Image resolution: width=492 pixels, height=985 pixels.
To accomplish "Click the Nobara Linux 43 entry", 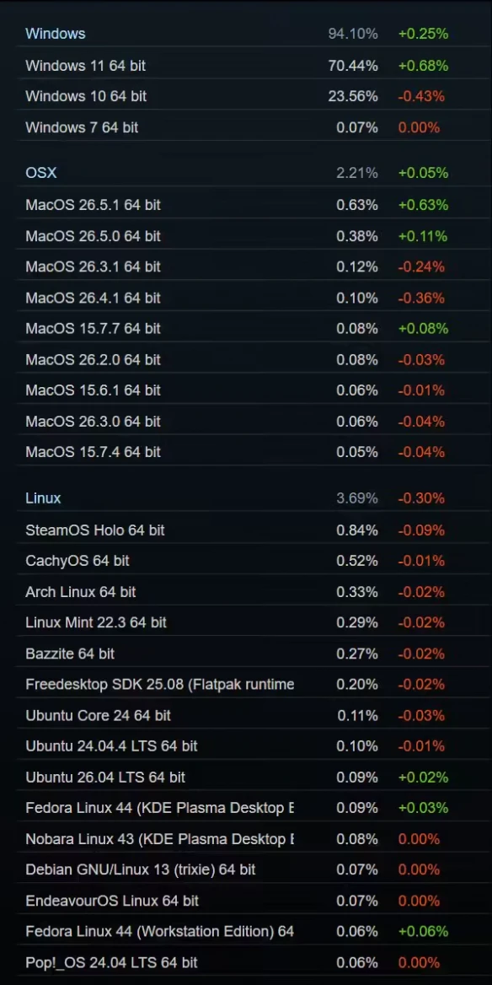I will pos(246,839).
